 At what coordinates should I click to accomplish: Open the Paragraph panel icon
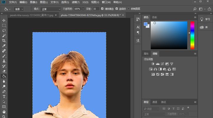(x=138, y=33)
